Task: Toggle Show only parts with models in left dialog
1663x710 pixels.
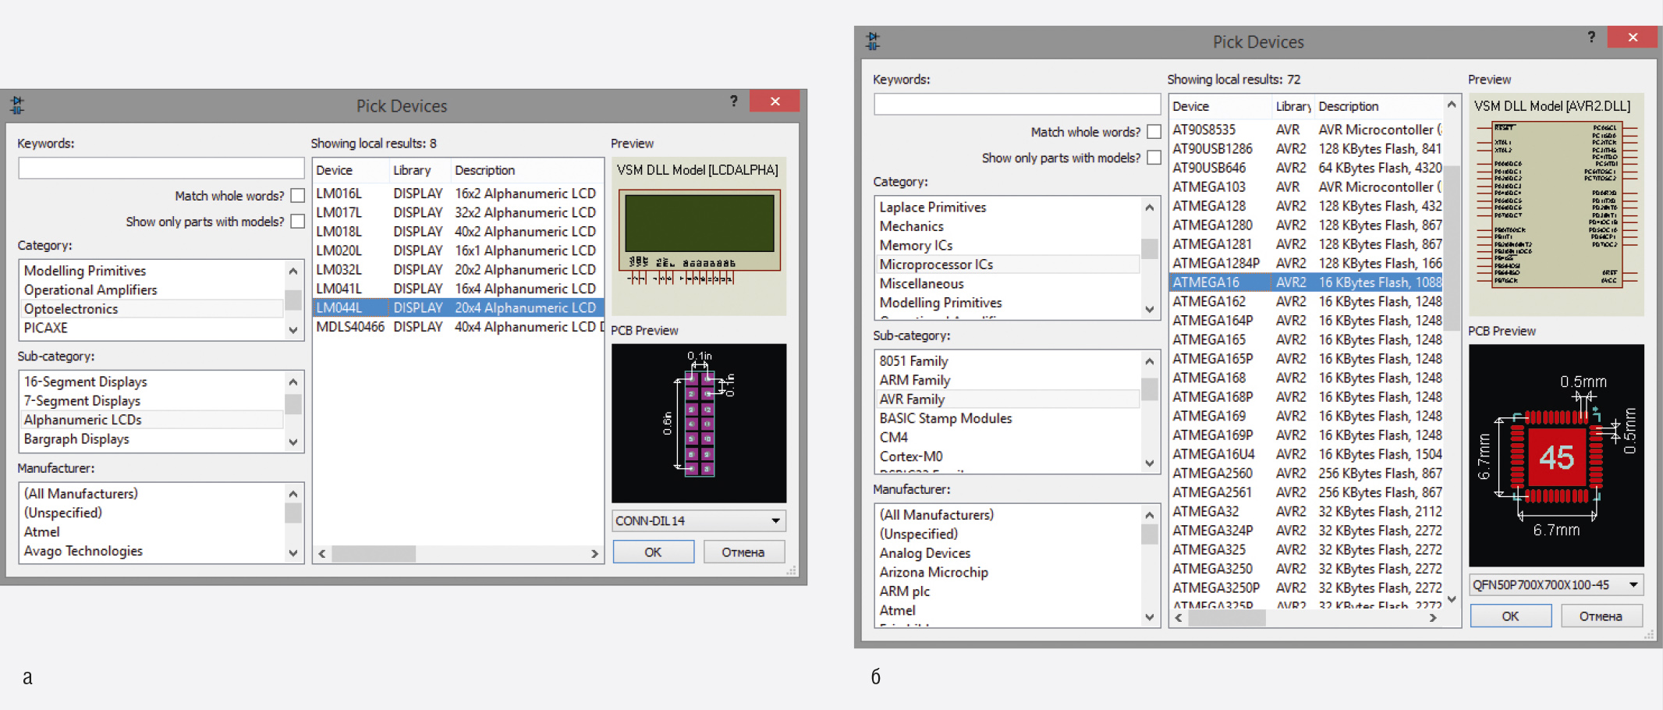Action: pos(297,222)
